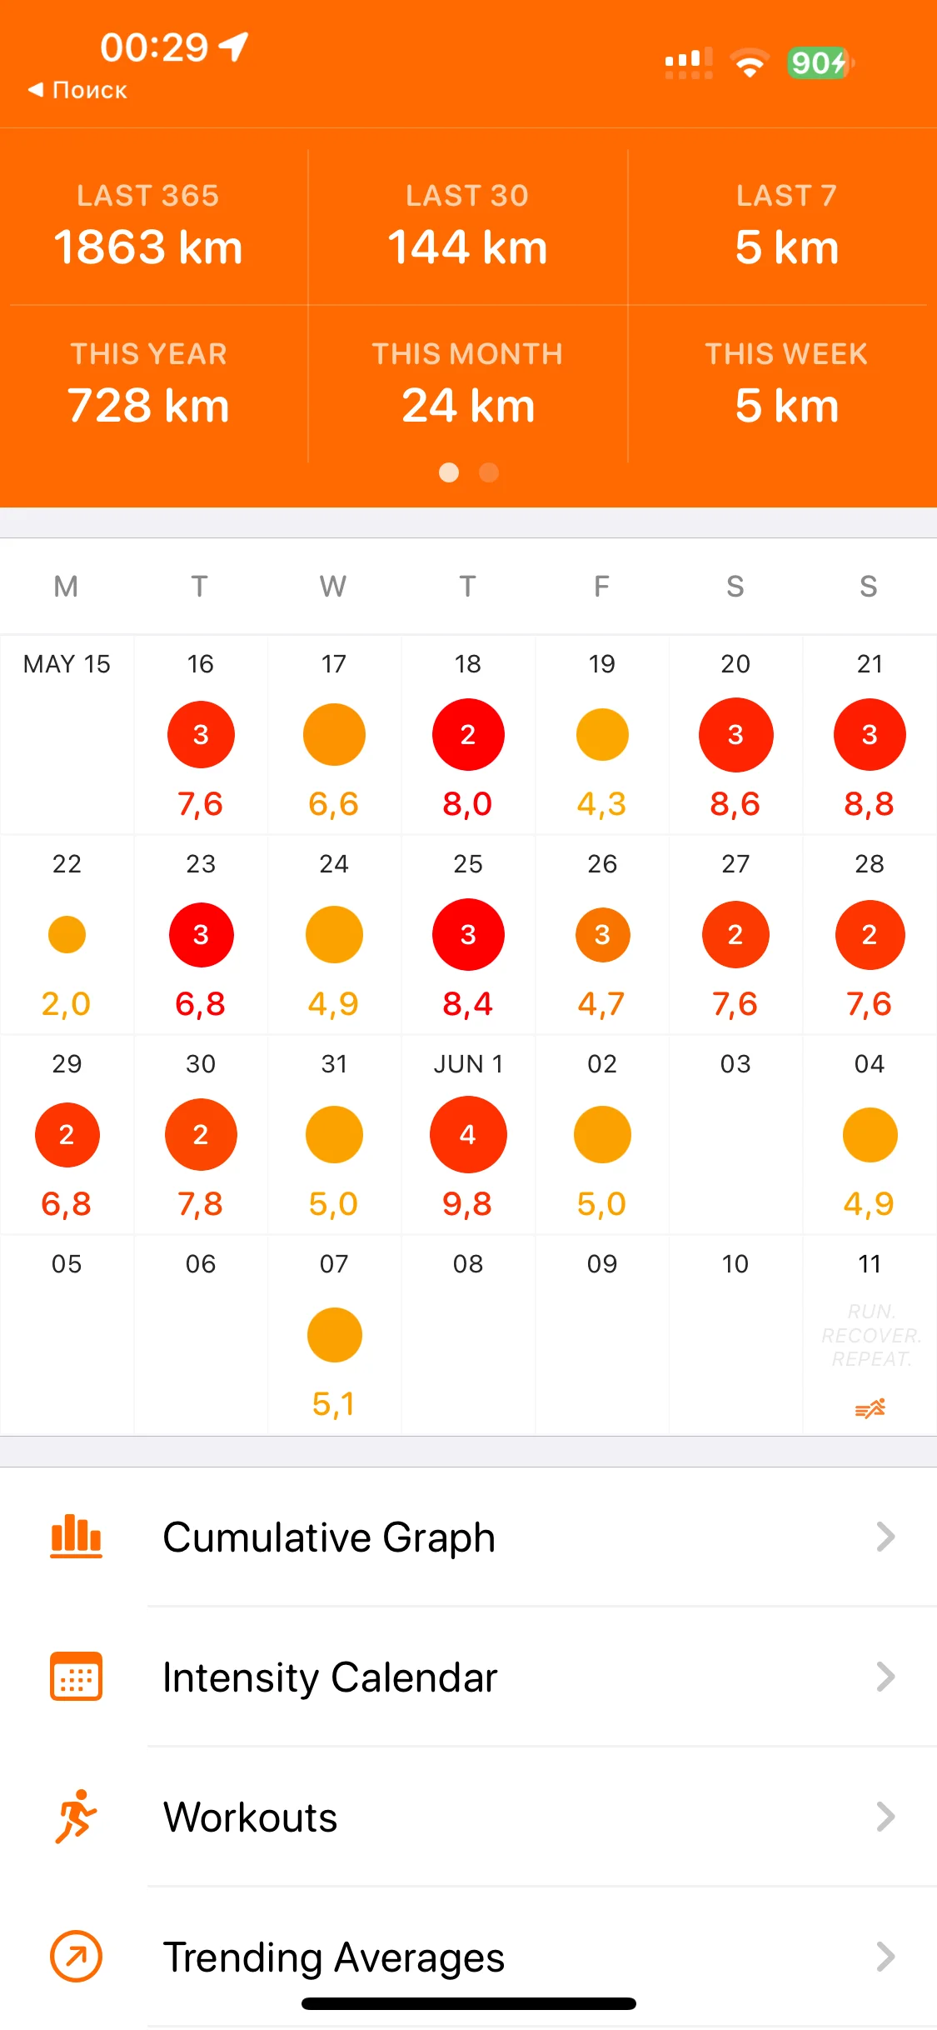The width and height of the screenshot is (937, 2030).
Task: Expand Cumulative Graph with its chevron
Action: point(885,1537)
